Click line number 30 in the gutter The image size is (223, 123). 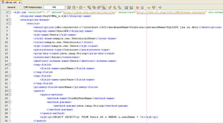pyautogui.click(x=6, y=117)
